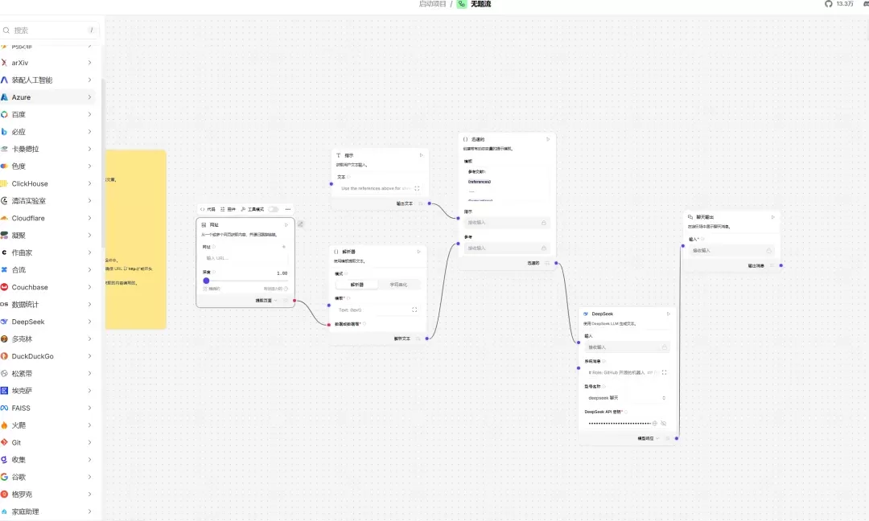The height and width of the screenshot is (521, 869).
Task: Click the play icon on the 网址 URL node
Action: click(286, 225)
